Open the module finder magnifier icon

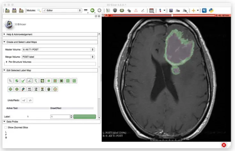tap(39, 11)
